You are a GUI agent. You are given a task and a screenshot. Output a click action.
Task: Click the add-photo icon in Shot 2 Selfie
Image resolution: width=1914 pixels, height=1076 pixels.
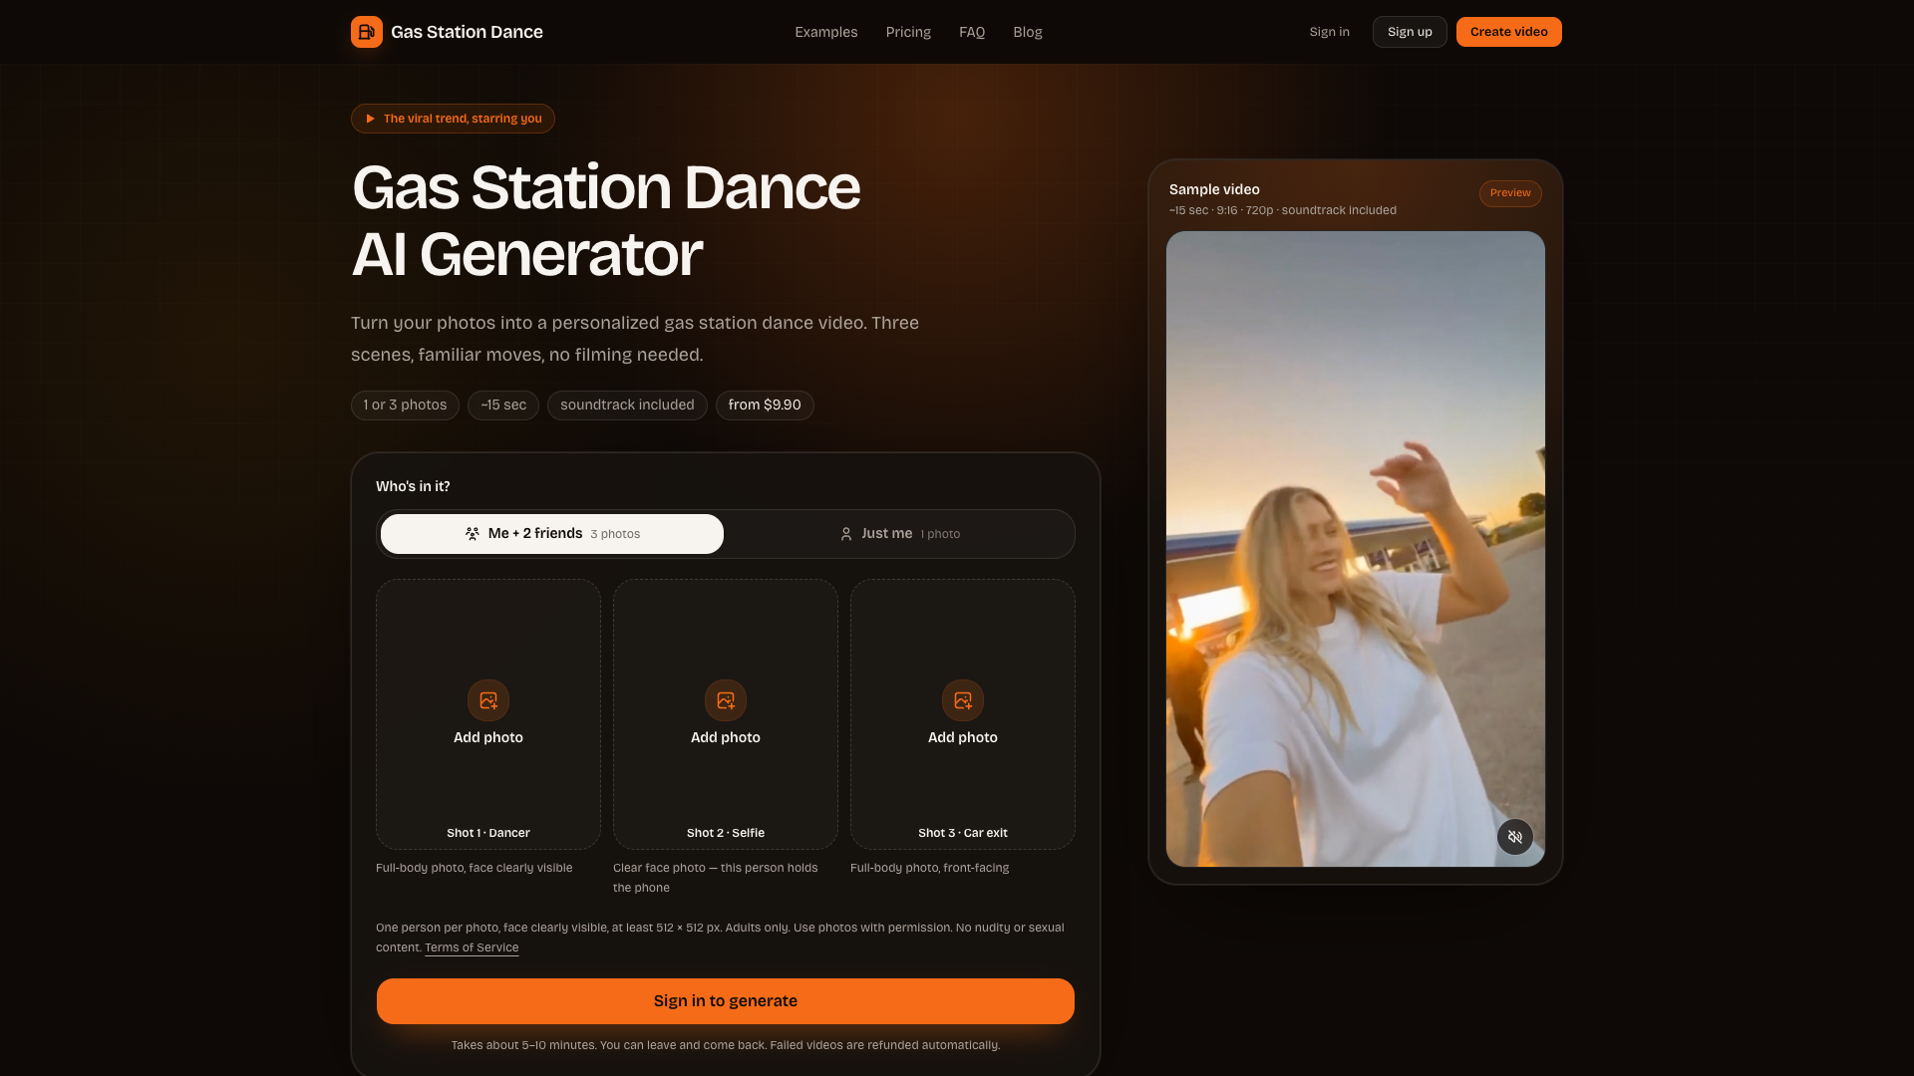(x=726, y=700)
